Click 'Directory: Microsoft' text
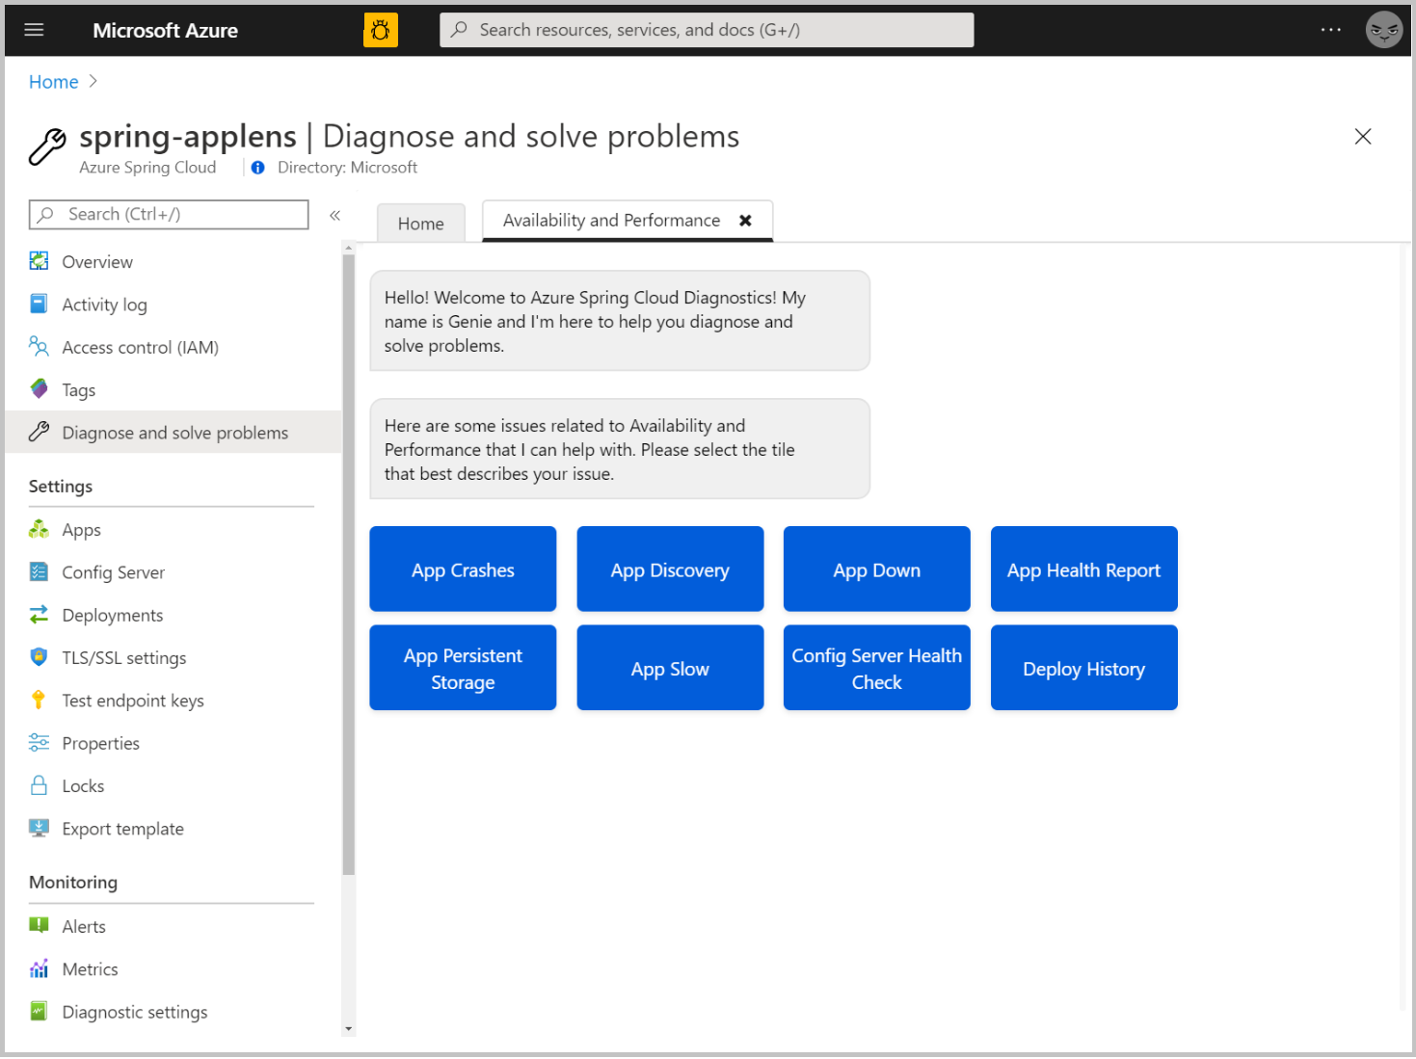Image resolution: width=1416 pixels, height=1059 pixels. pyautogui.click(x=347, y=168)
